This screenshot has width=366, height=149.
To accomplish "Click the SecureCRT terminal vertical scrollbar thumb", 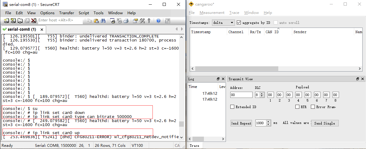I will [x=181, y=124].
